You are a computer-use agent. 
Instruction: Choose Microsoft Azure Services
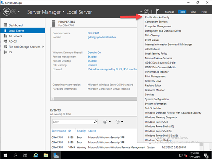click(x=158, y=58)
